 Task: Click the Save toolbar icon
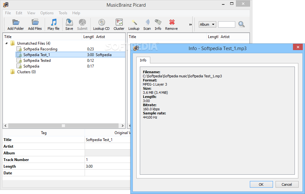69,22
